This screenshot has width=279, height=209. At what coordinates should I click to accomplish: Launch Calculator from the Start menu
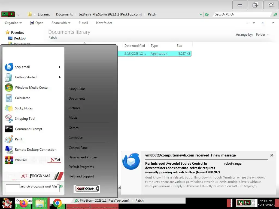coord(33,98)
